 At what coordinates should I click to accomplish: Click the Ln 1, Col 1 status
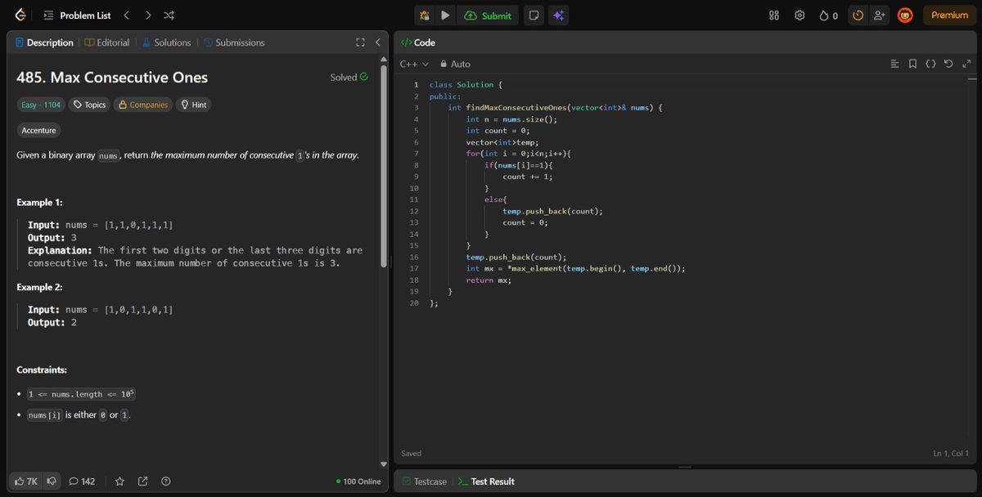click(x=951, y=454)
